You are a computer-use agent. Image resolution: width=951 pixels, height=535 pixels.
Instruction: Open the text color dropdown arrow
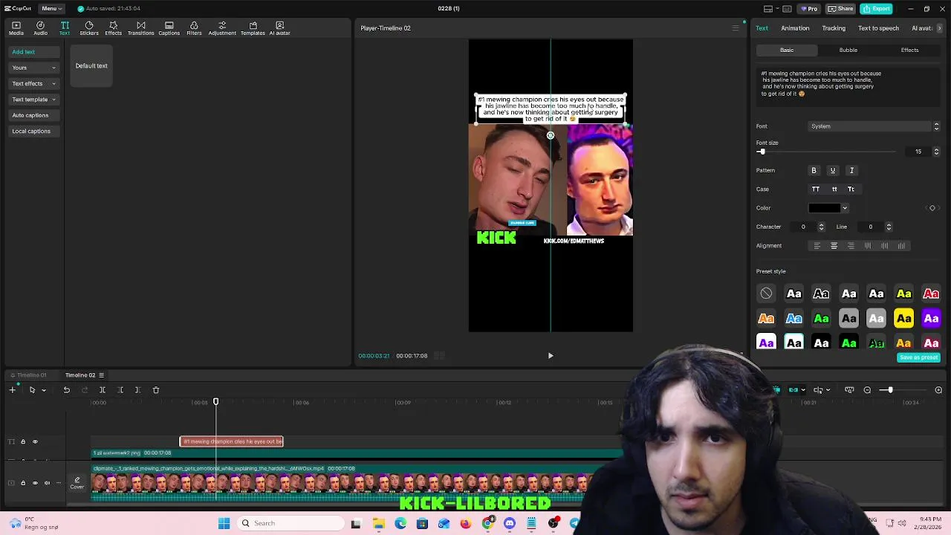[845, 208]
